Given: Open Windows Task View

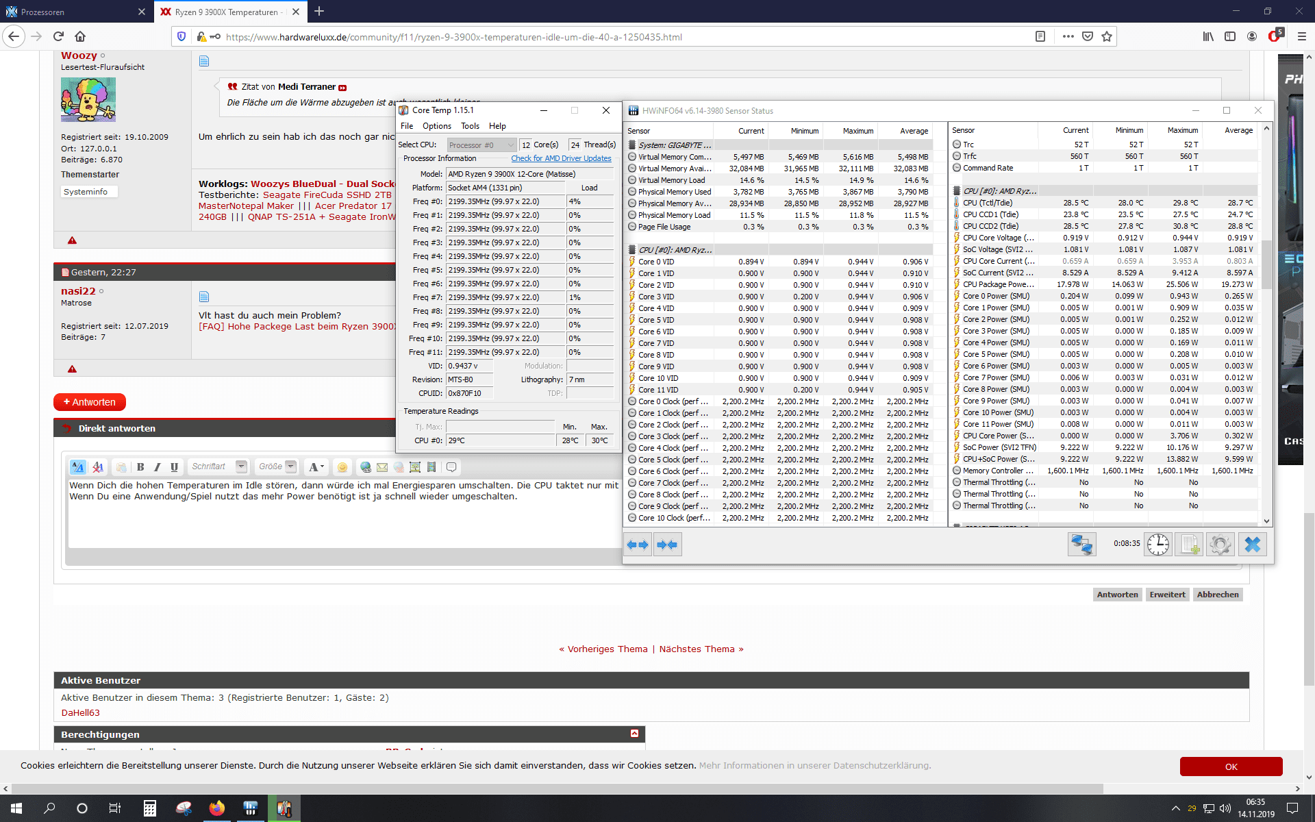Looking at the screenshot, I should (x=115, y=808).
